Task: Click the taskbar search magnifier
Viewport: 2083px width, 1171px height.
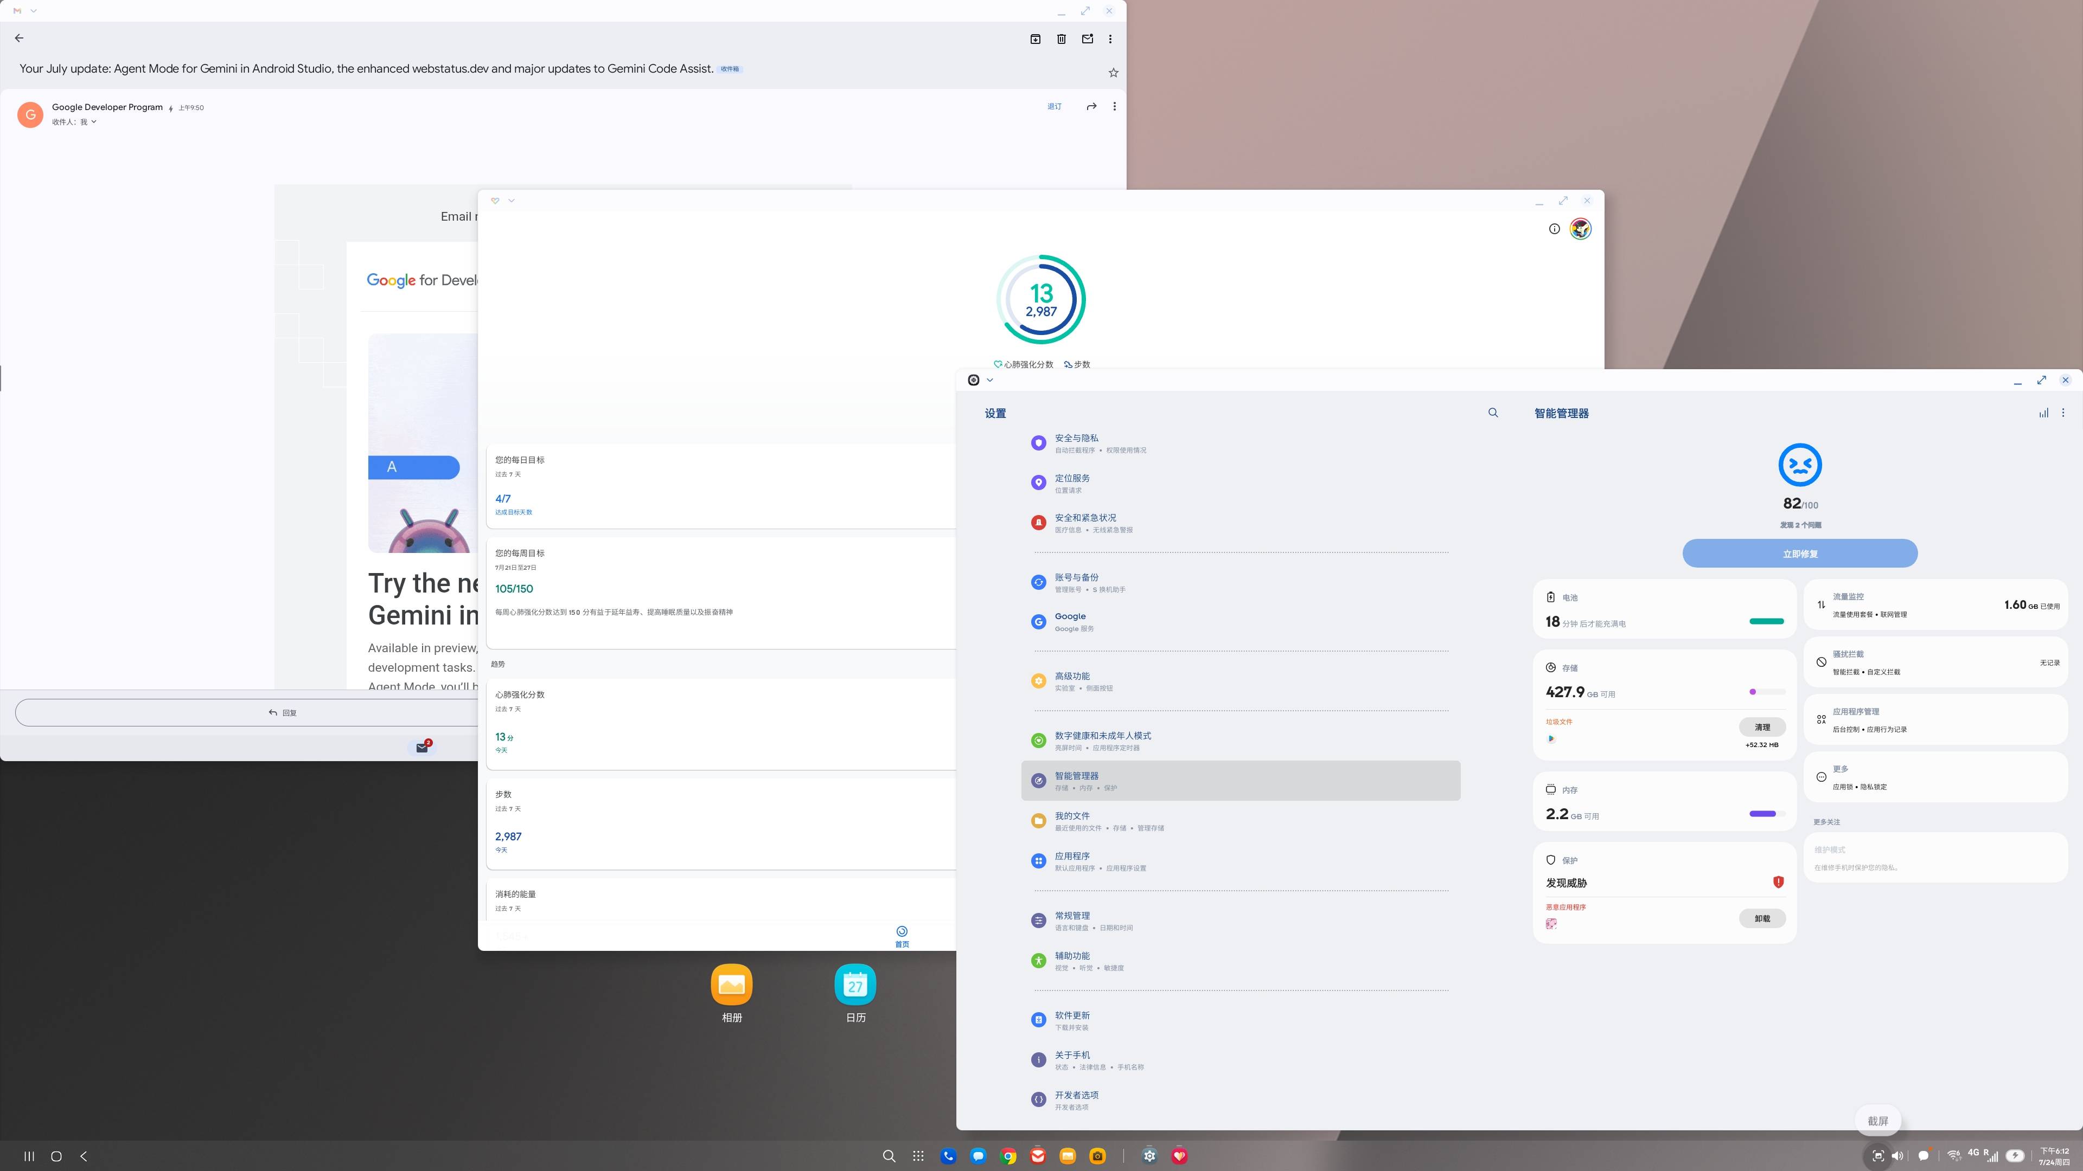Action: (x=889, y=1156)
